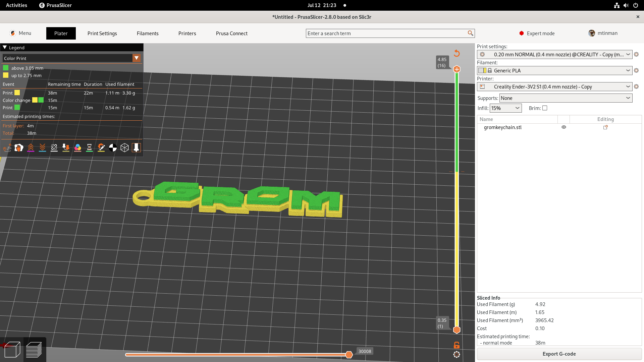Screen dimensions: 644x362
Task: Select gromkeychain.stl in object list
Action: [502, 127]
